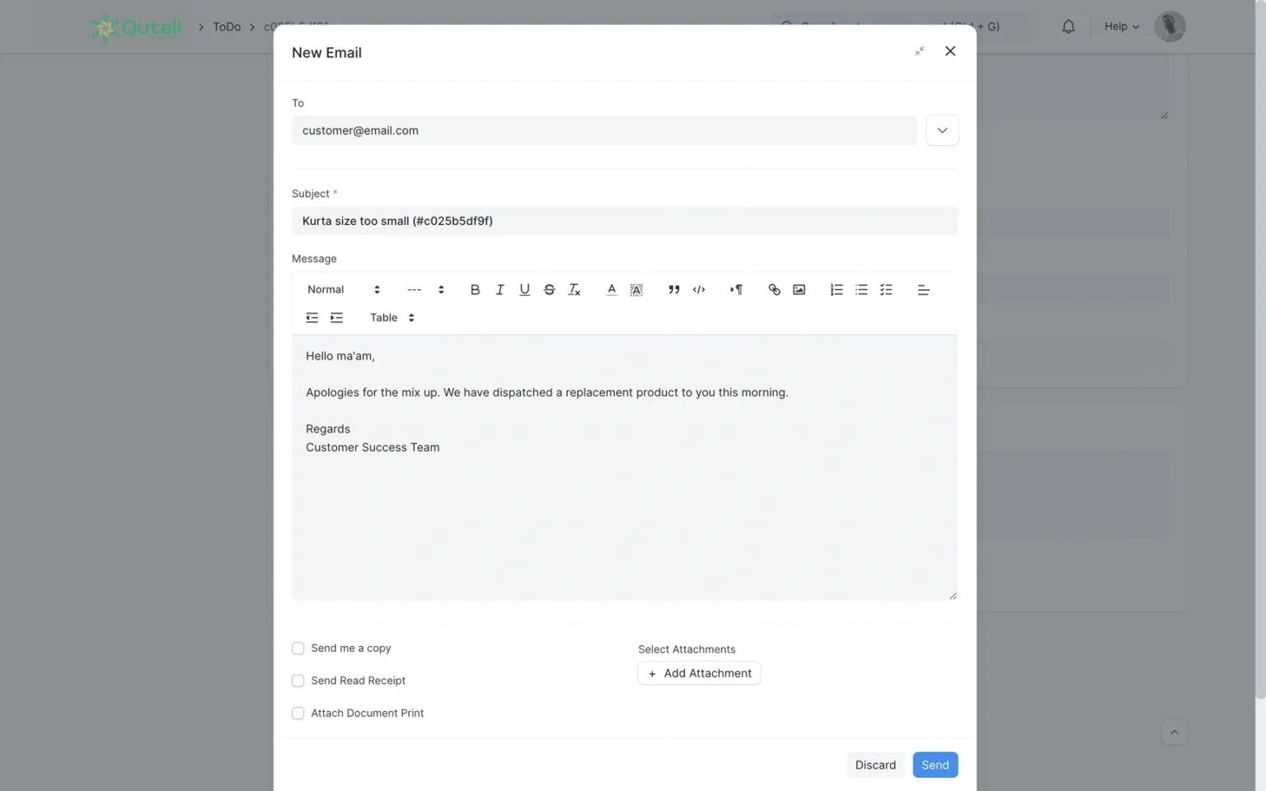Go to ToDo breadcrumb
This screenshot has height=791, width=1266.
[x=227, y=26]
